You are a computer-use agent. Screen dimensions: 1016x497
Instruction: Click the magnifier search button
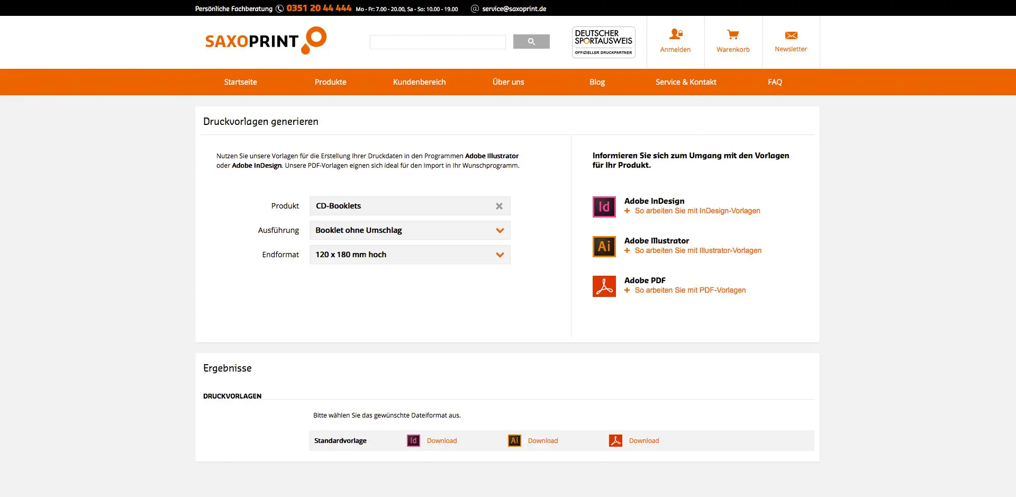coord(531,42)
